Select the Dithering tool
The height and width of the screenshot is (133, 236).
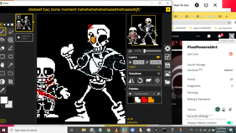10,81
